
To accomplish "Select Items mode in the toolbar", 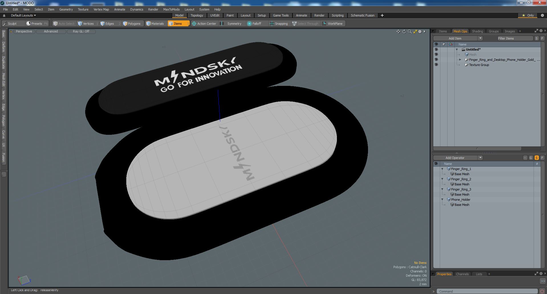I will click(178, 24).
